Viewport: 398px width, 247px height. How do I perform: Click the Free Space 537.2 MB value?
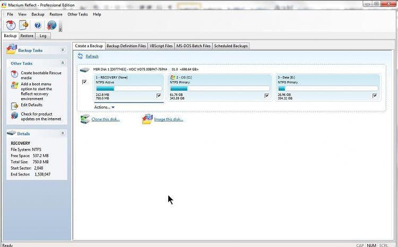(41, 156)
